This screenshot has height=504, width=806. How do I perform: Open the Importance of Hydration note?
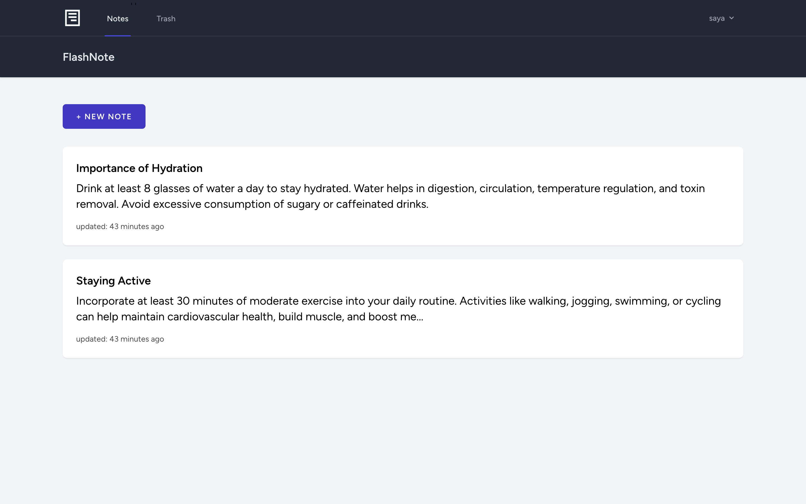139,168
